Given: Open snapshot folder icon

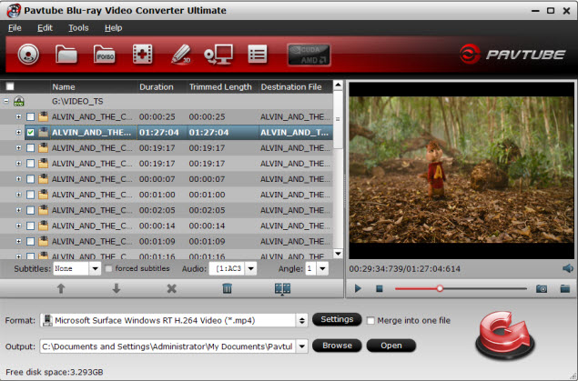Looking at the screenshot, I should click(x=565, y=288).
